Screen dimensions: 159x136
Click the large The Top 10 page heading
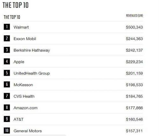[16, 5]
